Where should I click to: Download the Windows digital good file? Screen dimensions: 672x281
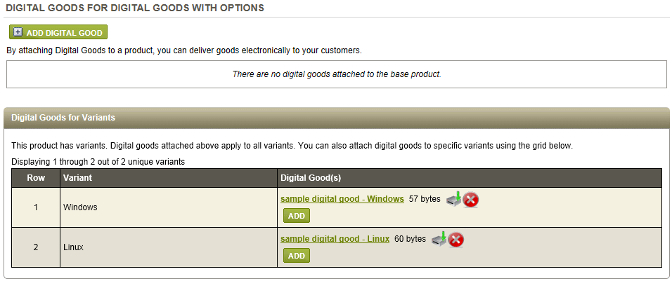click(x=454, y=199)
